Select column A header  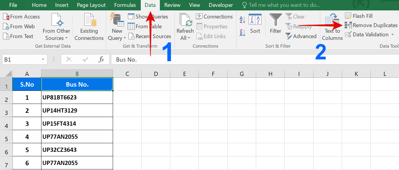point(27,74)
